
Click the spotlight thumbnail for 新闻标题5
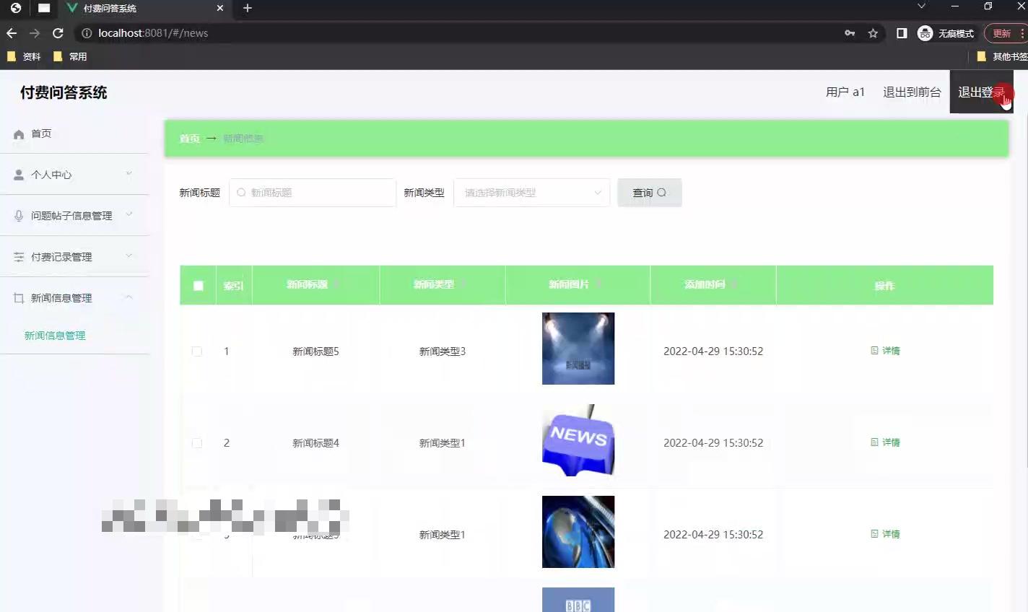coord(578,349)
